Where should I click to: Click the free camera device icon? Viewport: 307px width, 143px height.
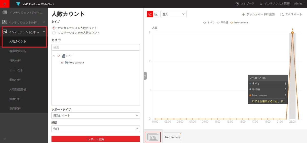pos(67,62)
